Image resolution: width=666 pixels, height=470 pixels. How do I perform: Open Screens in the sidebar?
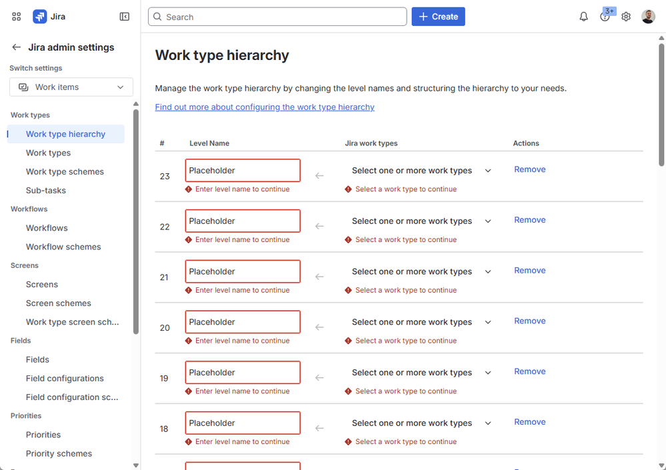[x=42, y=285]
